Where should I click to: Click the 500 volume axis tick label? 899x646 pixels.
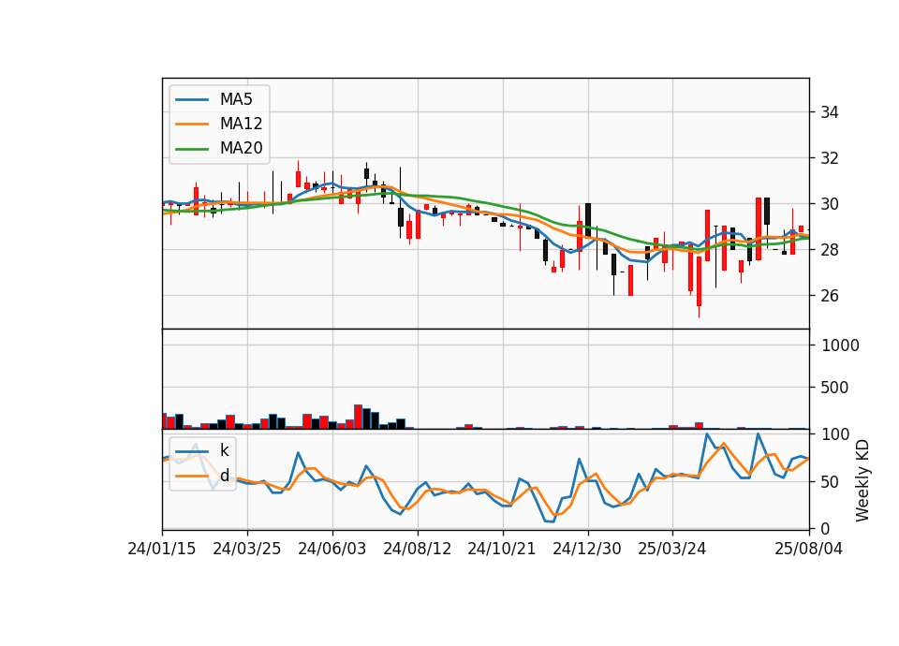[835, 388]
